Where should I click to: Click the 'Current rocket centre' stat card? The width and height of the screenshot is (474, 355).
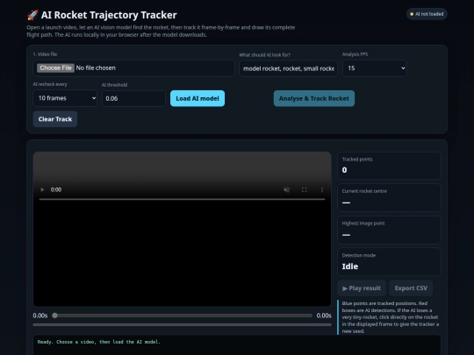(x=389, y=197)
